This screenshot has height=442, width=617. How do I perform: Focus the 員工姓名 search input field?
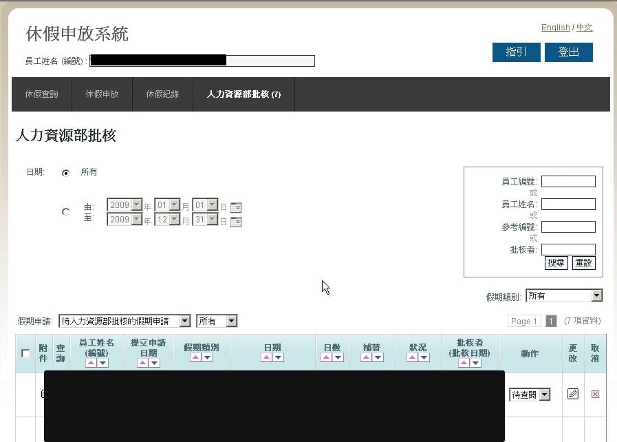coord(568,204)
